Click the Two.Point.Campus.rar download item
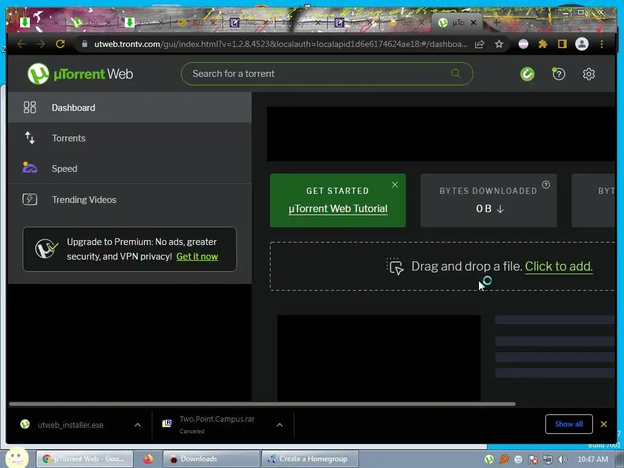624x468 pixels. click(217, 425)
